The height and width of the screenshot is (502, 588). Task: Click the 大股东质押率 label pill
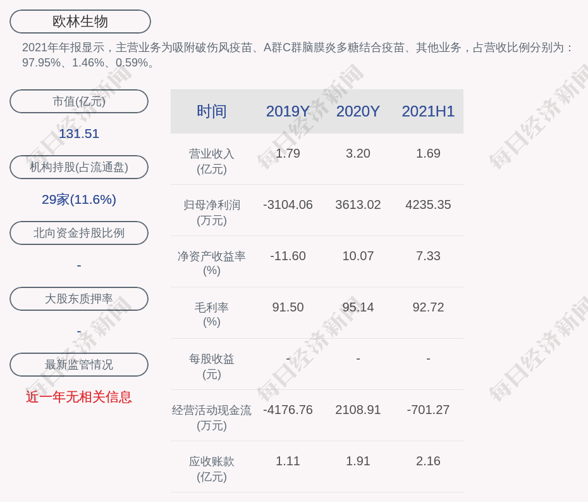(x=79, y=299)
